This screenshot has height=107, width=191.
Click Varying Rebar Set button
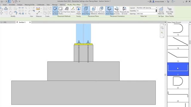pyautogui.click(x=161, y=11)
